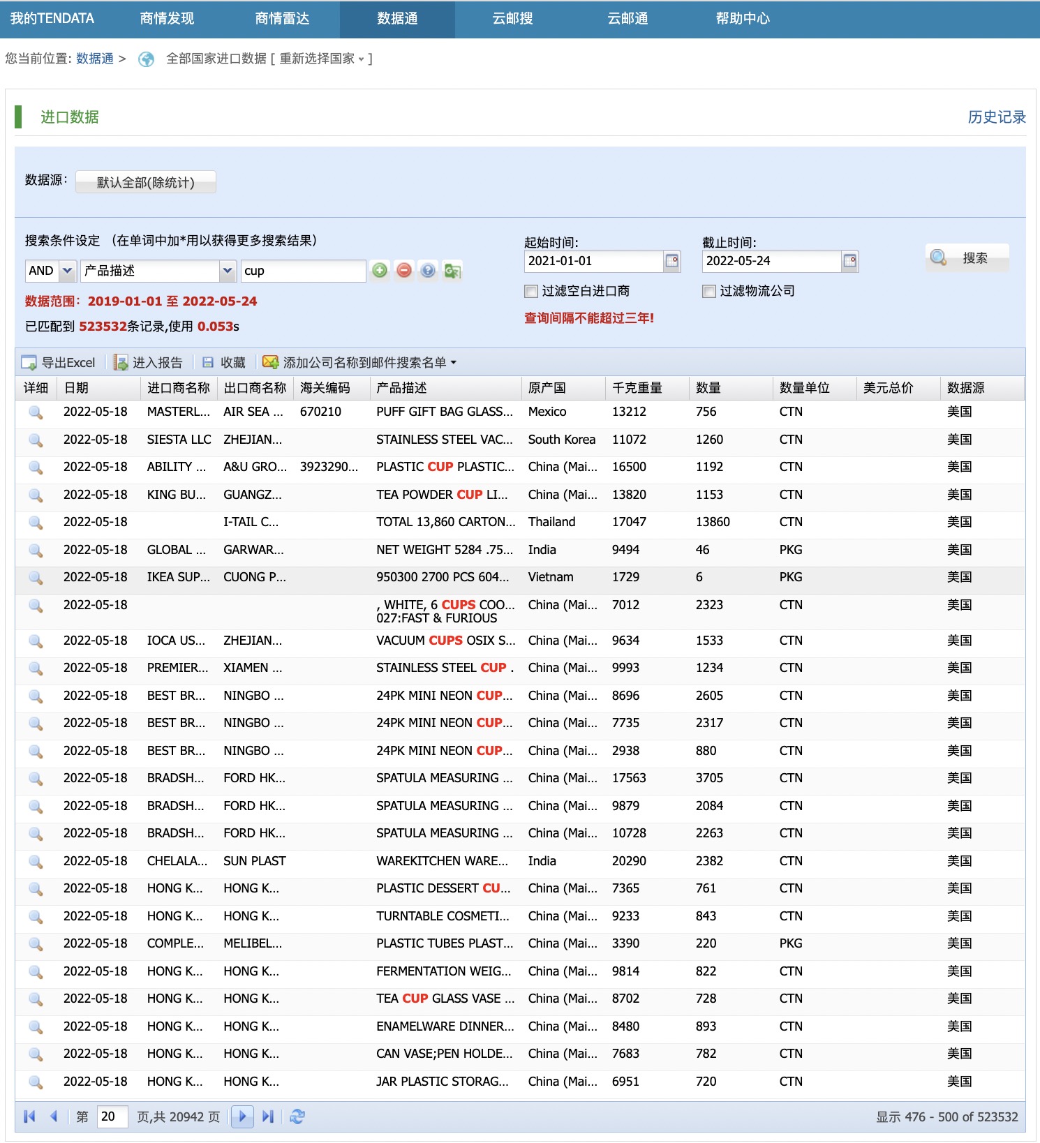The image size is (1040, 1143).
Task: Toggle filter logistics companies checkbox
Action: [x=709, y=291]
